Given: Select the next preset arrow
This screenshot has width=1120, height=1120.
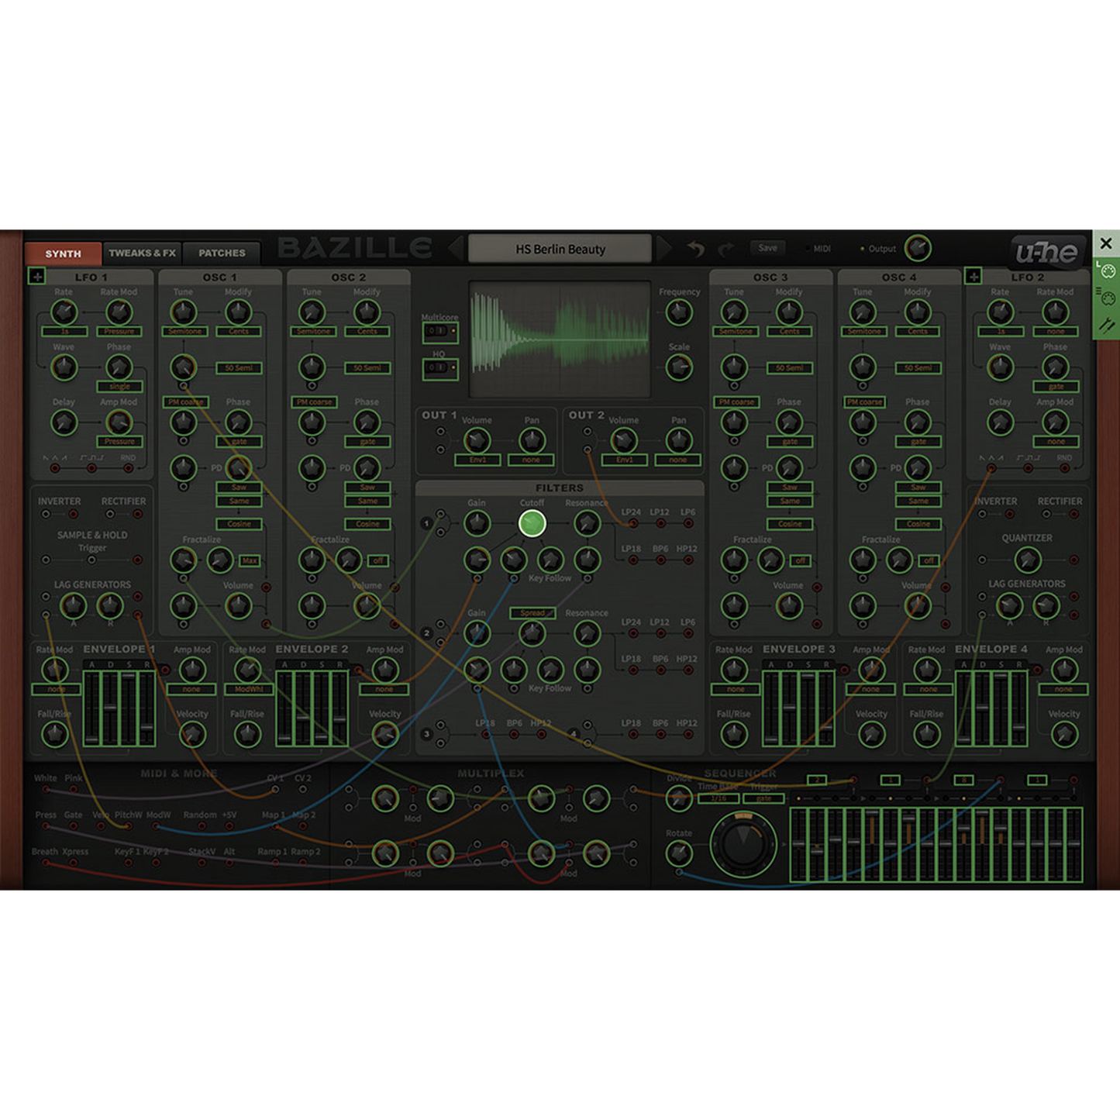Looking at the screenshot, I should 664,249.
